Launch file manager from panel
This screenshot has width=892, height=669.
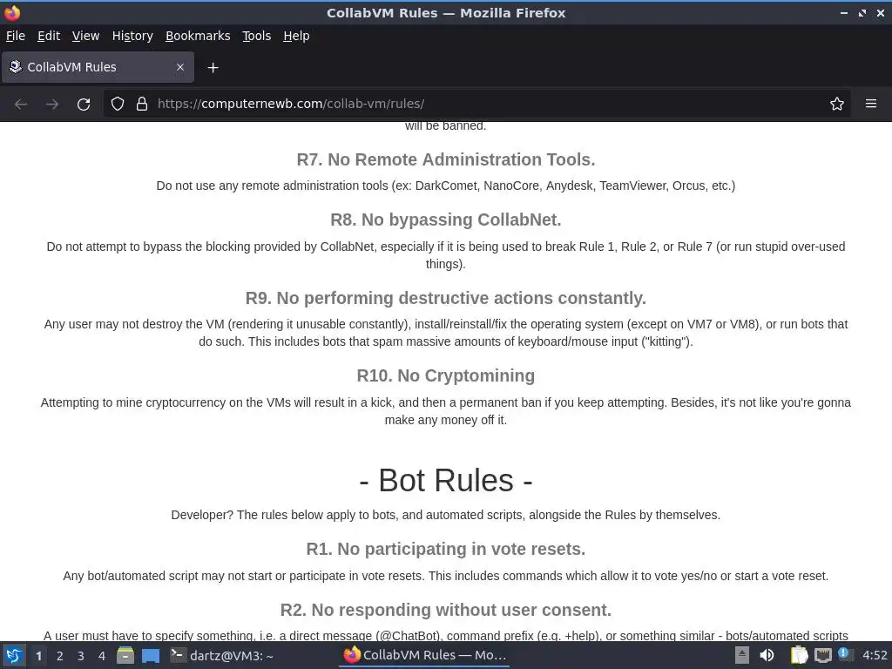click(x=125, y=655)
